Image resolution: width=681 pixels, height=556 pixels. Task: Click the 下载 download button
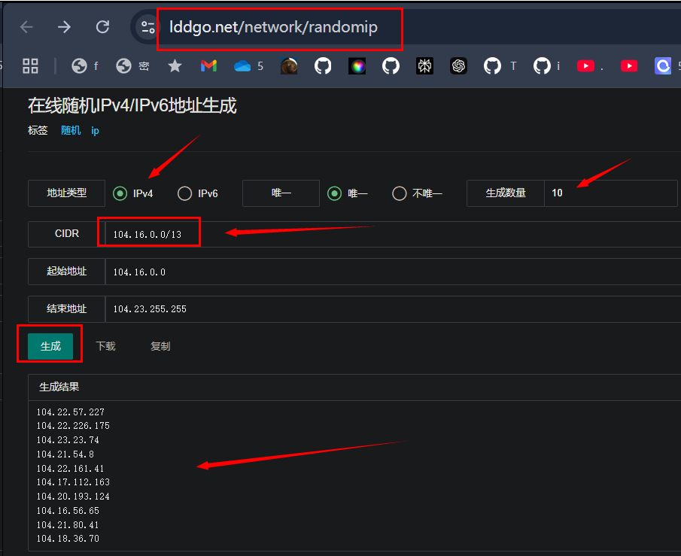[x=105, y=346]
